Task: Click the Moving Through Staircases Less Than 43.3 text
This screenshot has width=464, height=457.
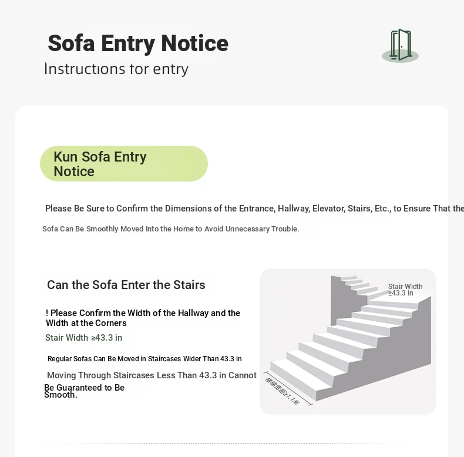Action: click(x=152, y=375)
